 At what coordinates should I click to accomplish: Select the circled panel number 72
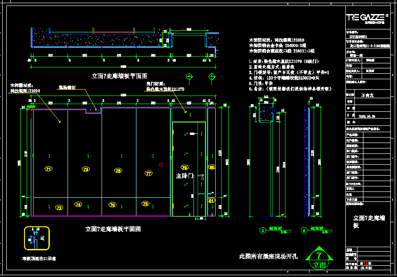tap(59, 208)
